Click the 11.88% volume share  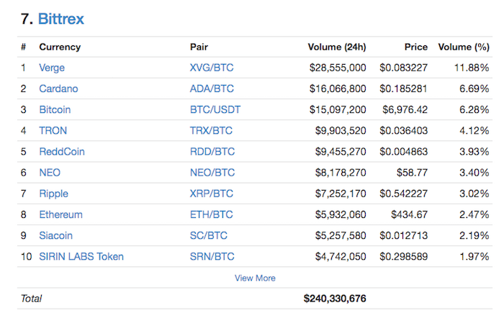click(x=472, y=68)
